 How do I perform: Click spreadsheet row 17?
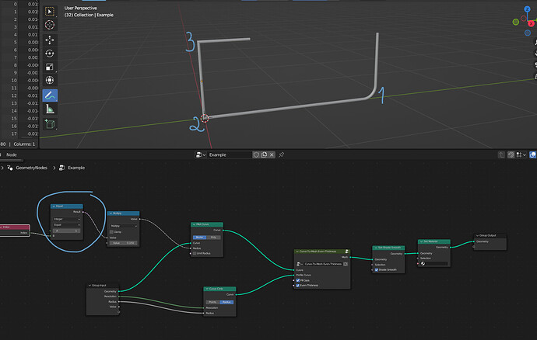click(19, 134)
